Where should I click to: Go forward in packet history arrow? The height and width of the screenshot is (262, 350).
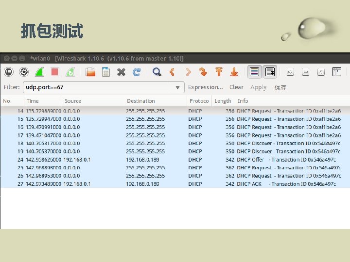click(x=188, y=72)
